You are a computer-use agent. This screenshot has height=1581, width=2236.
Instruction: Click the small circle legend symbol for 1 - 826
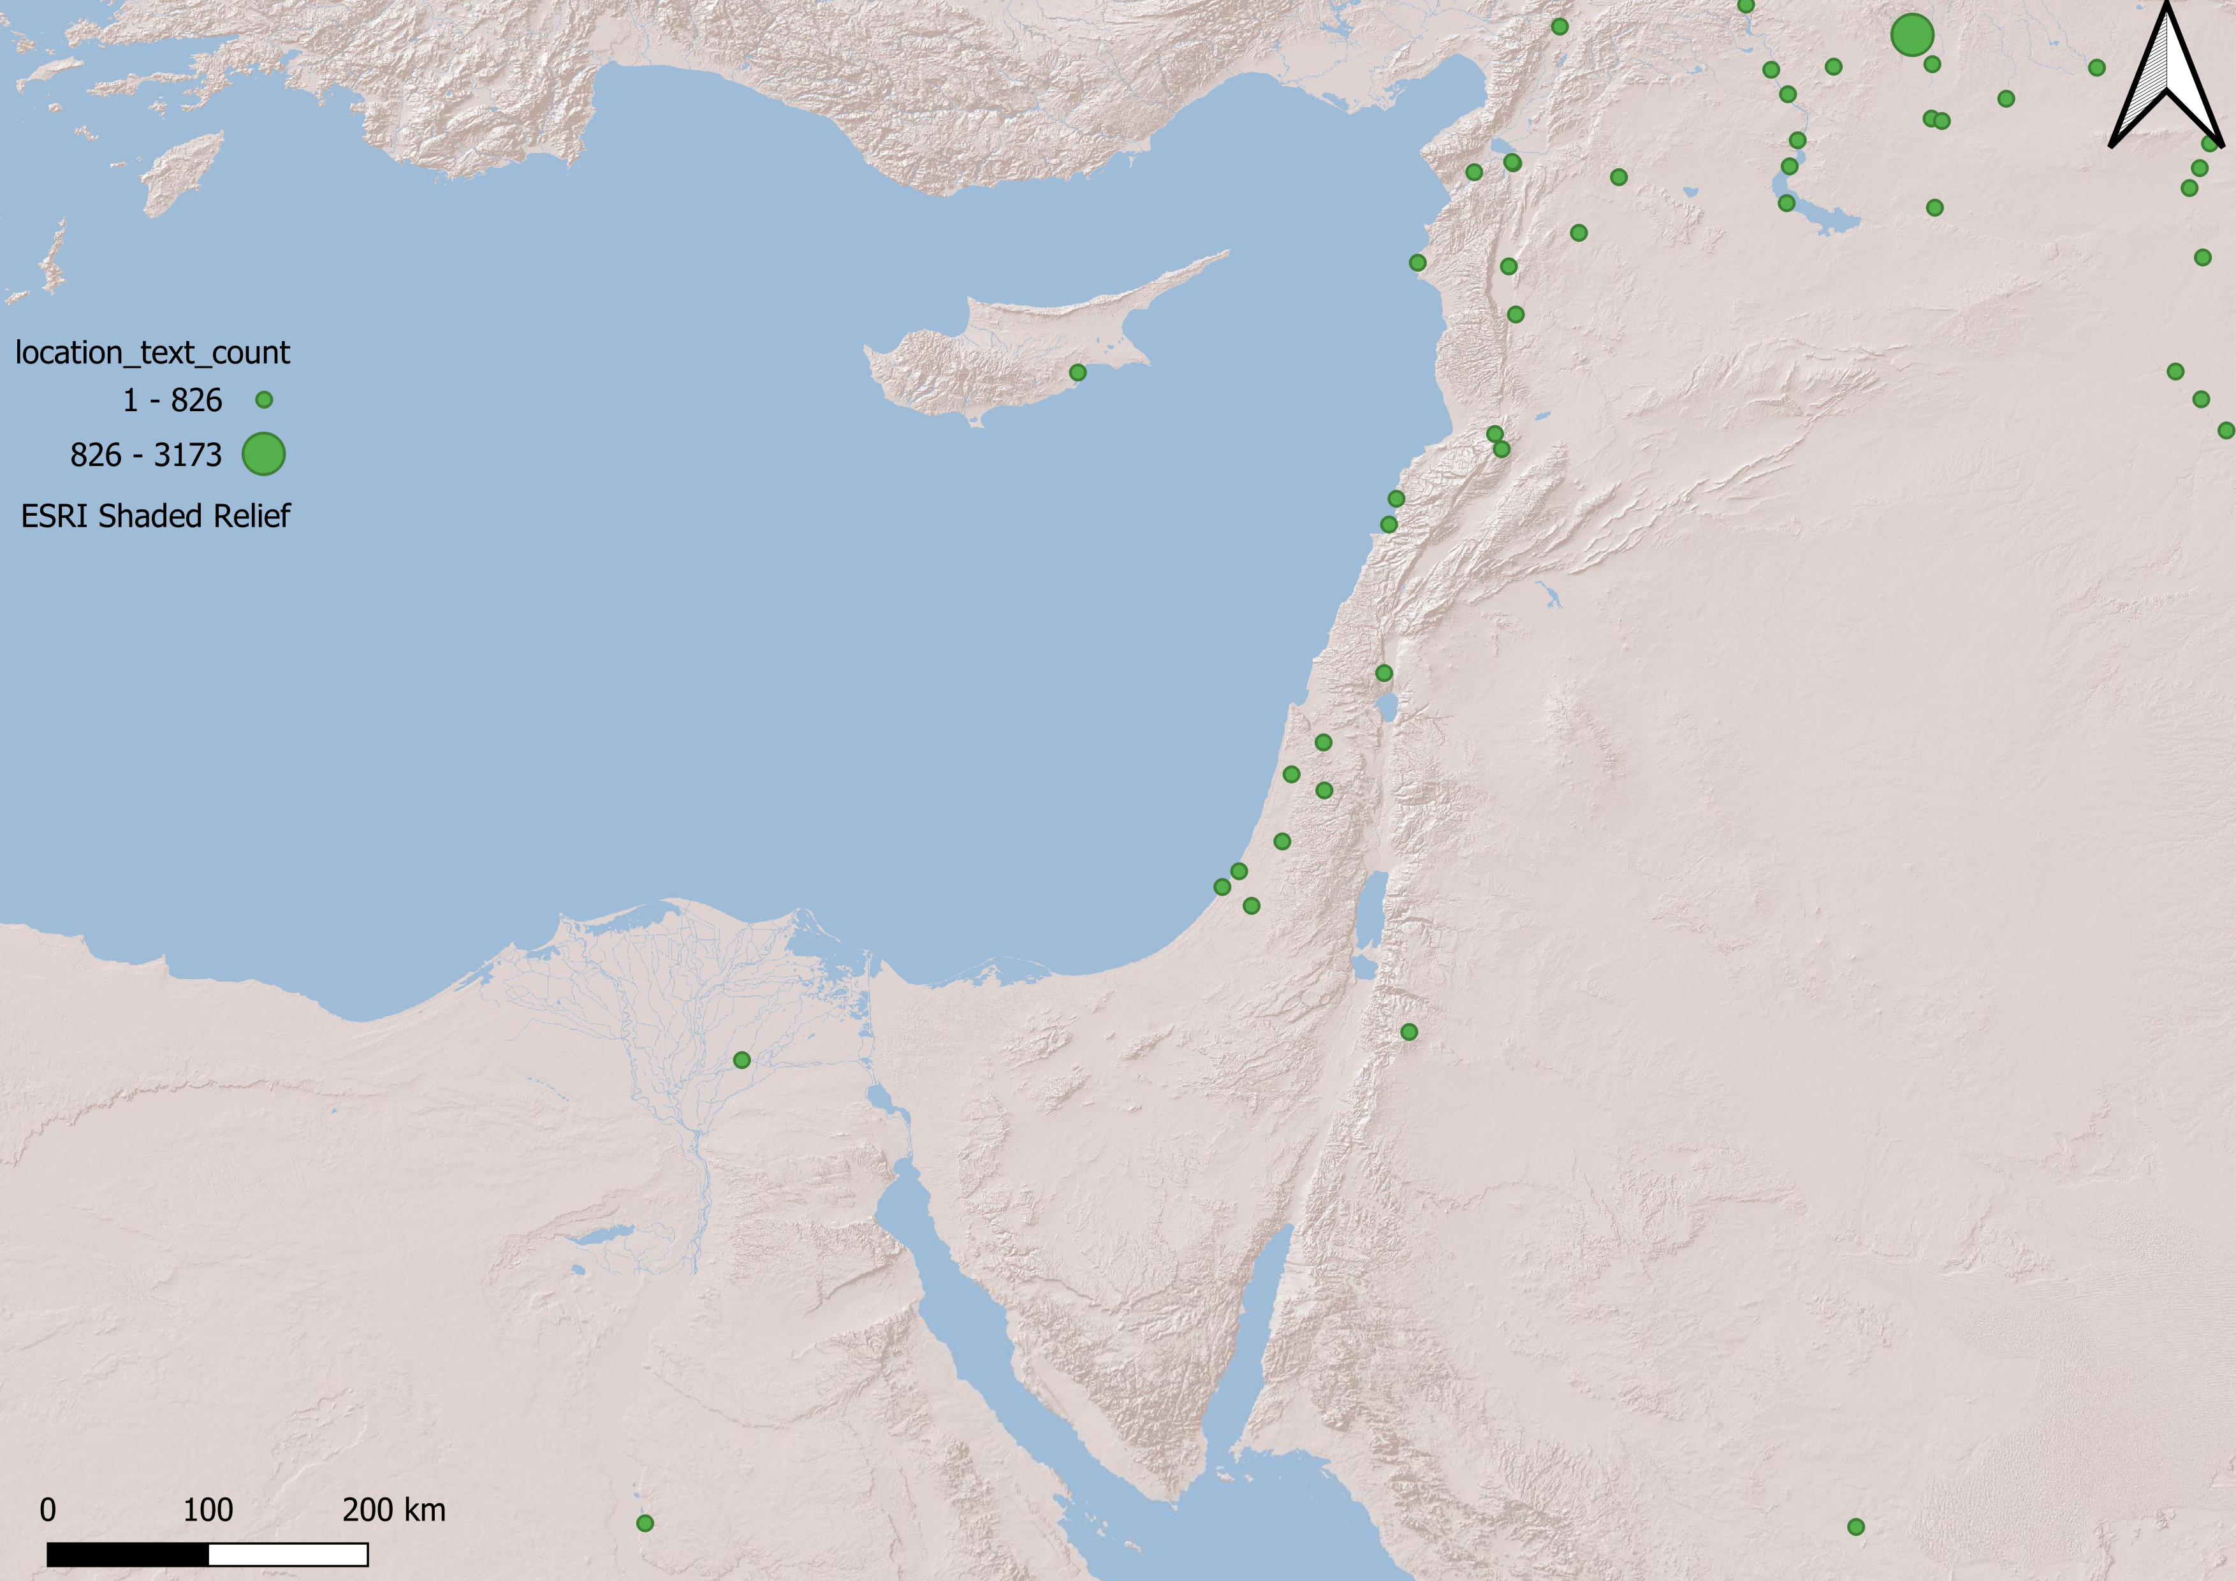[x=264, y=400]
